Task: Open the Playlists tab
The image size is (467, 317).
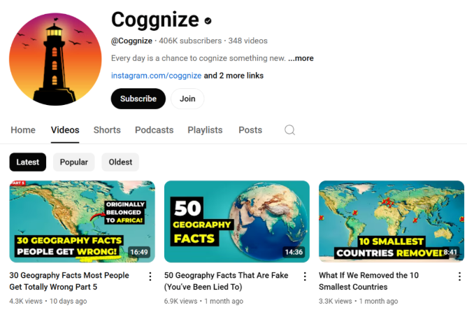Action: (205, 130)
